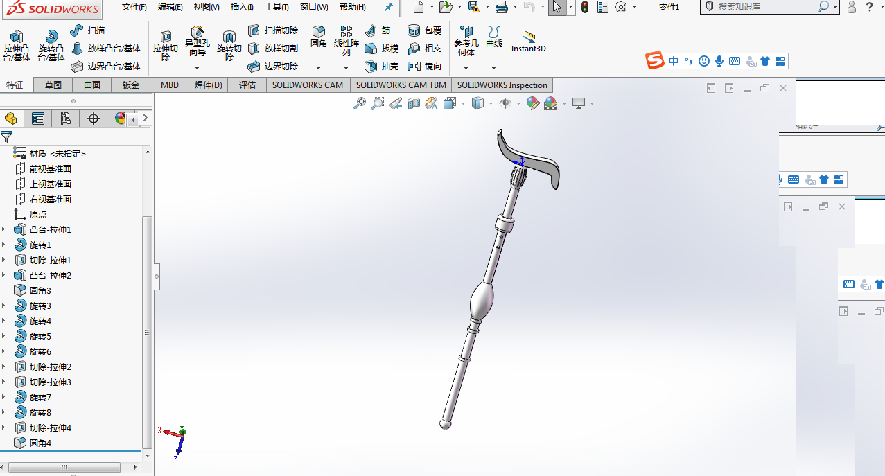Click the Zoom to Fit view icon
This screenshot has height=476, width=885.
coord(360,103)
